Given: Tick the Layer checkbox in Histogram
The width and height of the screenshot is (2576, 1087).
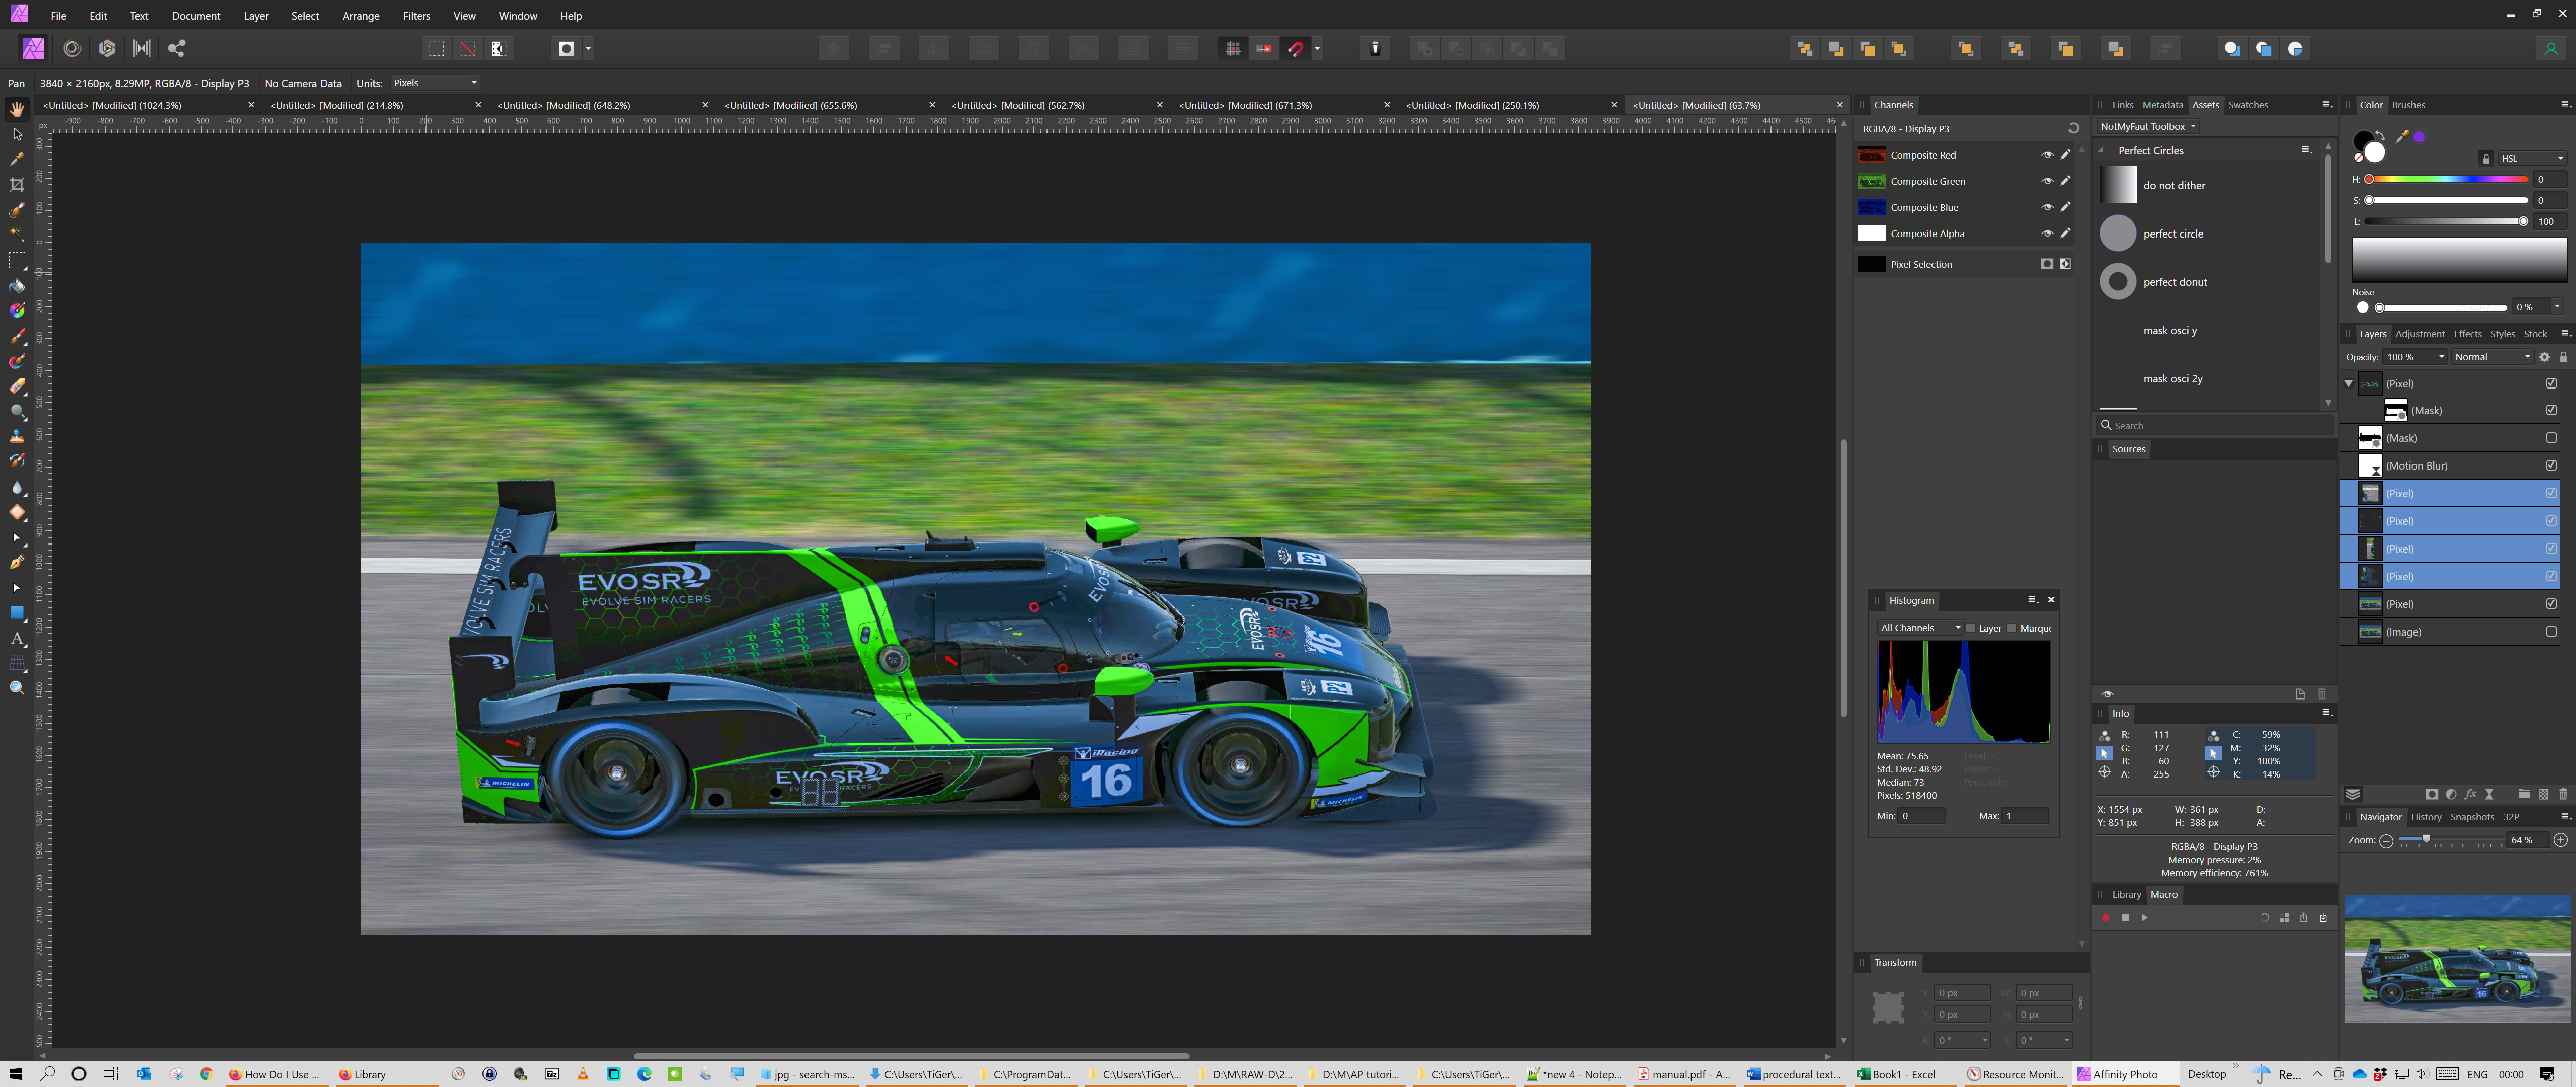Looking at the screenshot, I should click(1970, 628).
